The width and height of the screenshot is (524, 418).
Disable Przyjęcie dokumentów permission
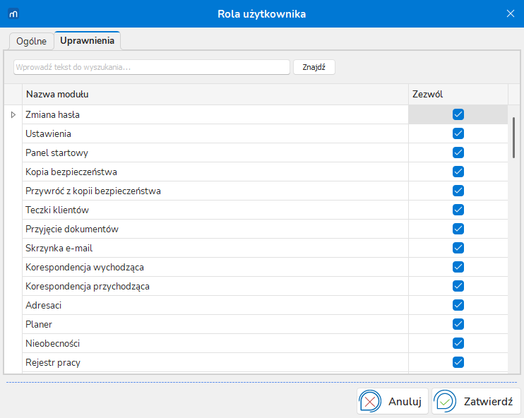458,229
